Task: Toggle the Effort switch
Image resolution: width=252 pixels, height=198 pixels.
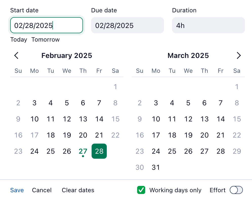Action: pyautogui.click(x=236, y=190)
